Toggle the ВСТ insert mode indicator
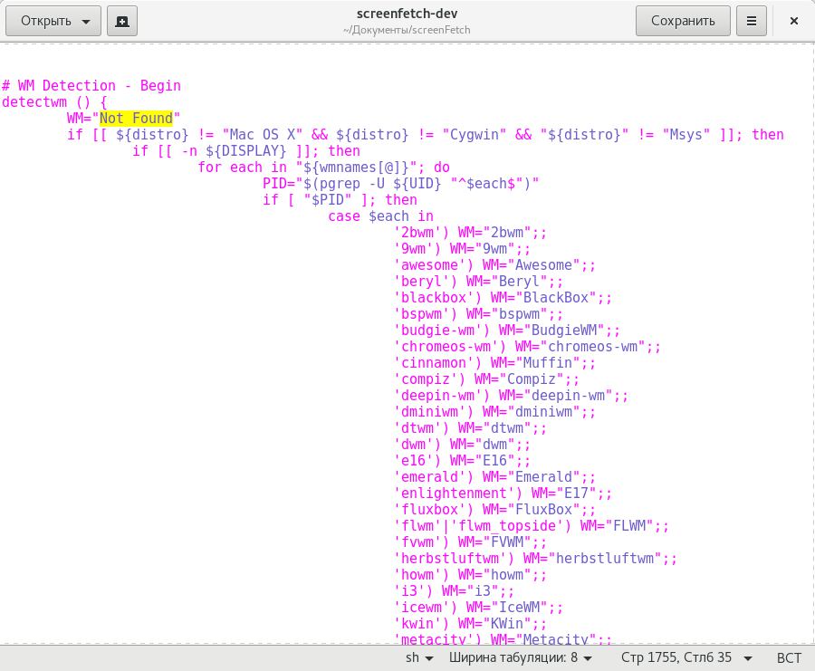This screenshot has width=815, height=671. [x=789, y=657]
